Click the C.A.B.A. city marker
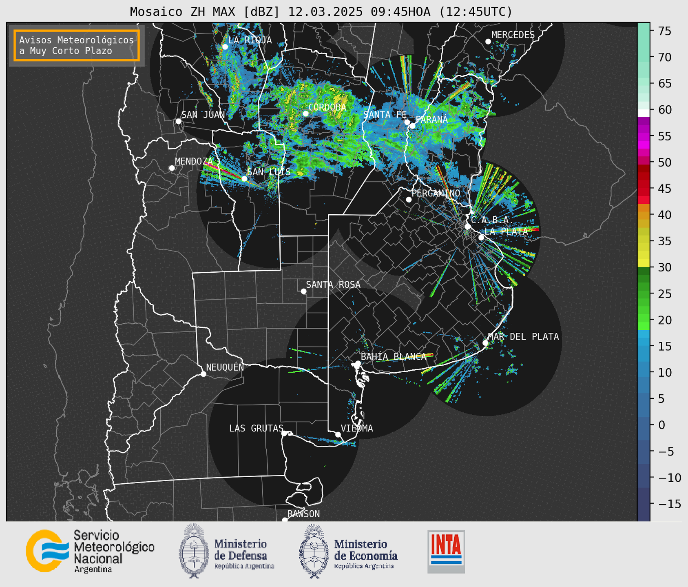The width and height of the screenshot is (688, 587). [468, 227]
